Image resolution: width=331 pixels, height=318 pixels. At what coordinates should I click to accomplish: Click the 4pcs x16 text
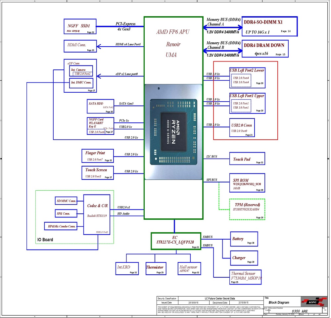261,54
